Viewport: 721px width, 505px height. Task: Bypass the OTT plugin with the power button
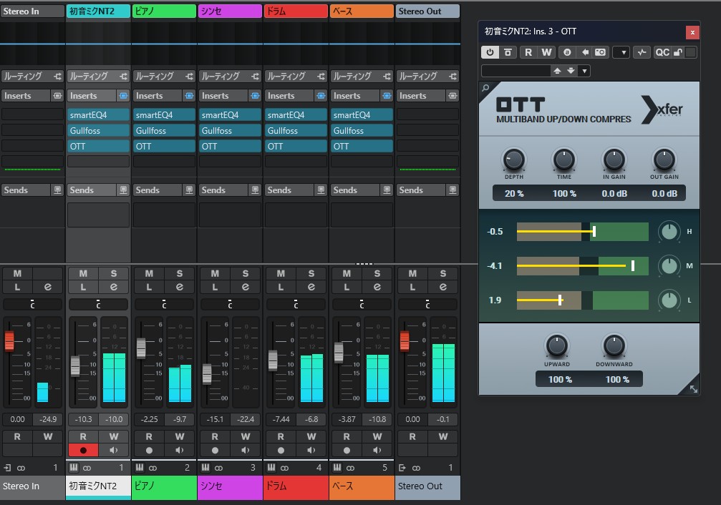pyautogui.click(x=490, y=52)
